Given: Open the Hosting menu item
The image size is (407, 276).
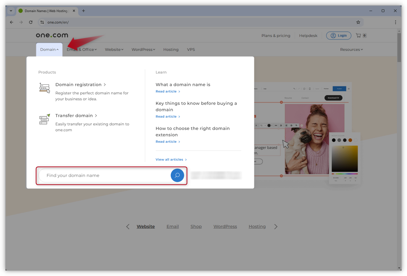Looking at the screenshot, I should tap(171, 50).
